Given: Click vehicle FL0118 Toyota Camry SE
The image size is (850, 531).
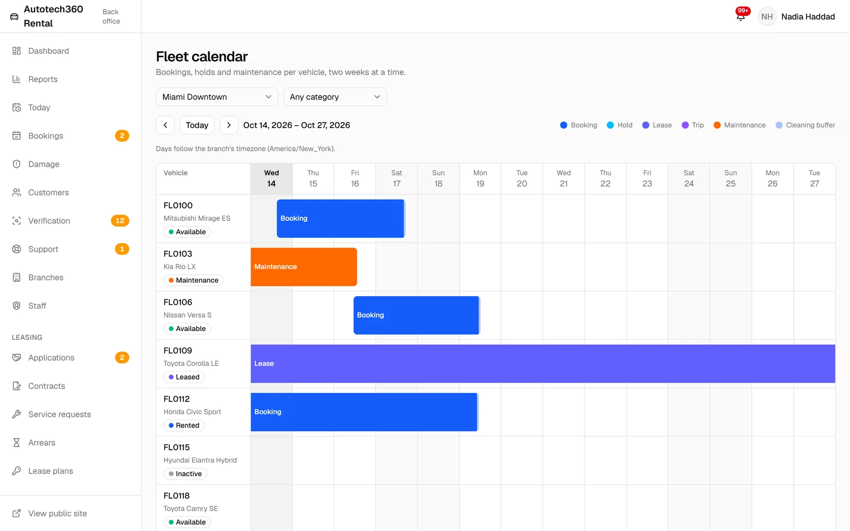Looking at the screenshot, I should (203, 508).
